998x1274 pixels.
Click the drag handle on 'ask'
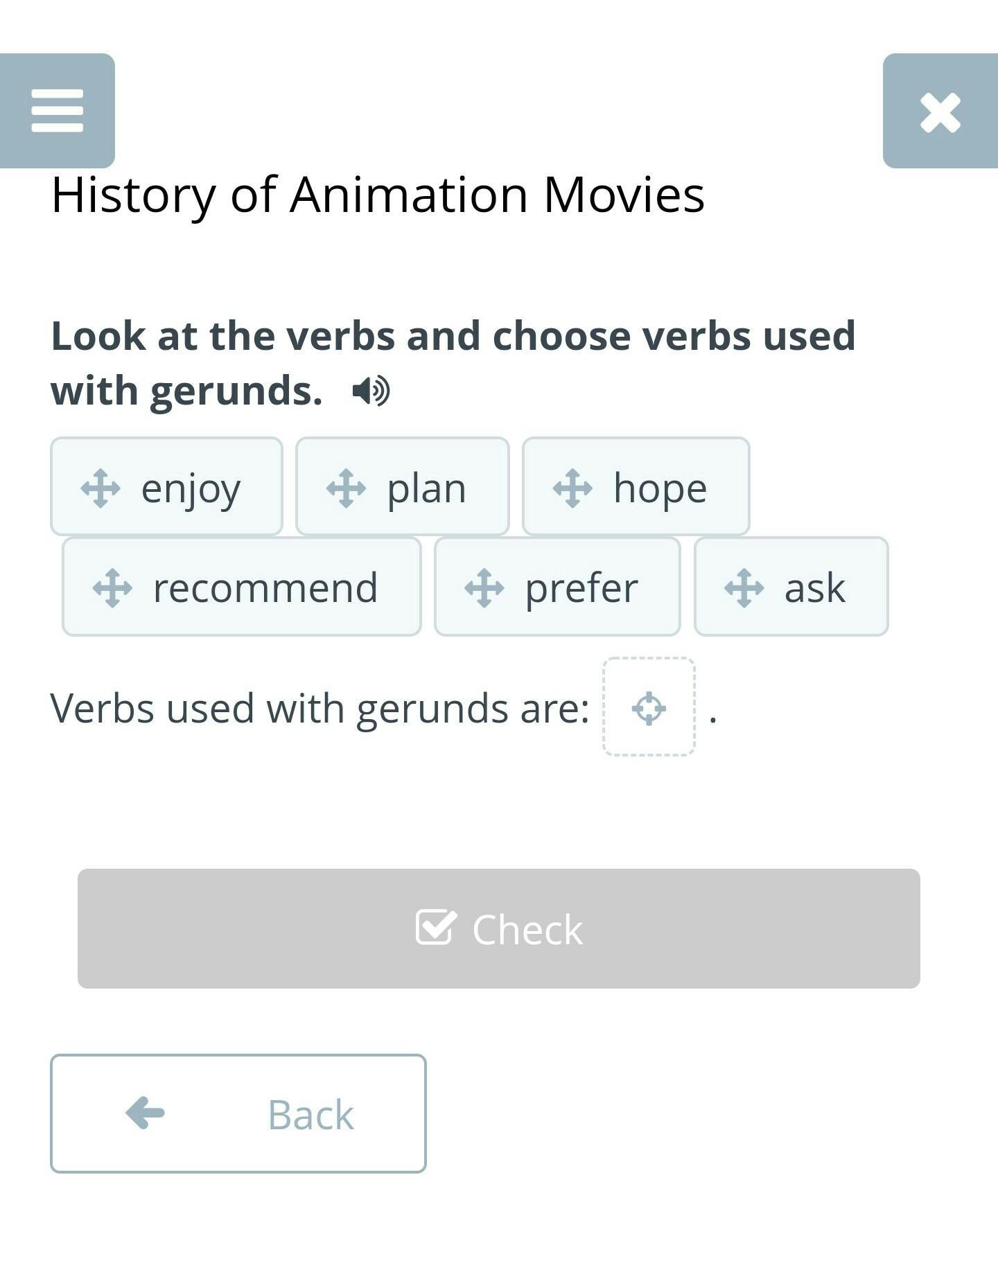(744, 588)
